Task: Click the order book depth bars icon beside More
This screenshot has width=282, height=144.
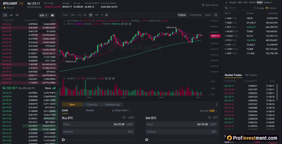Action: pyautogui.click(x=54, y=88)
